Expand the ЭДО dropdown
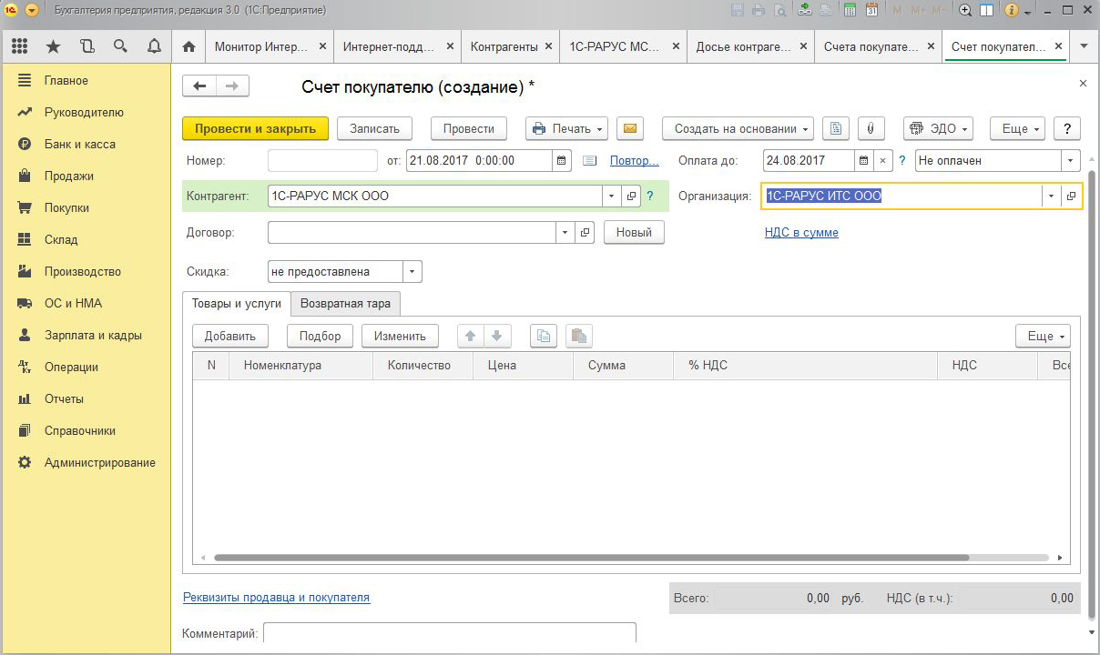The image size is (1100, 655). [x=938, y=128]
